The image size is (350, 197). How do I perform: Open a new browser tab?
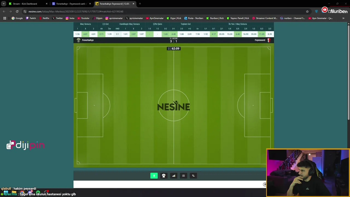[140, 4]
